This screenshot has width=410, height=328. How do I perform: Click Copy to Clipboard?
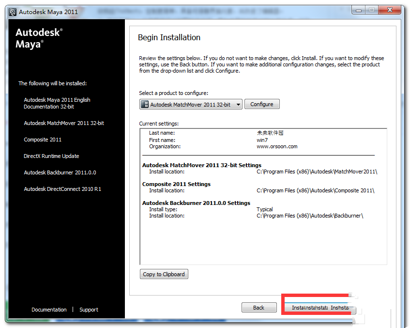(x=164, y=274)
